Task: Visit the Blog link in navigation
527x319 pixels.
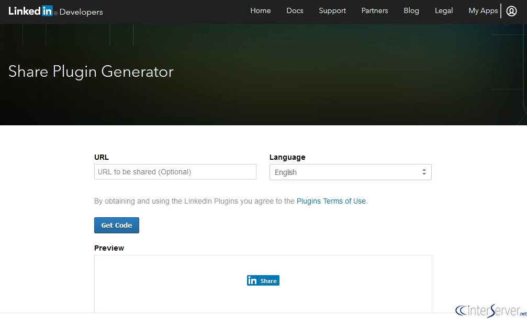Action: pos(411,11)
